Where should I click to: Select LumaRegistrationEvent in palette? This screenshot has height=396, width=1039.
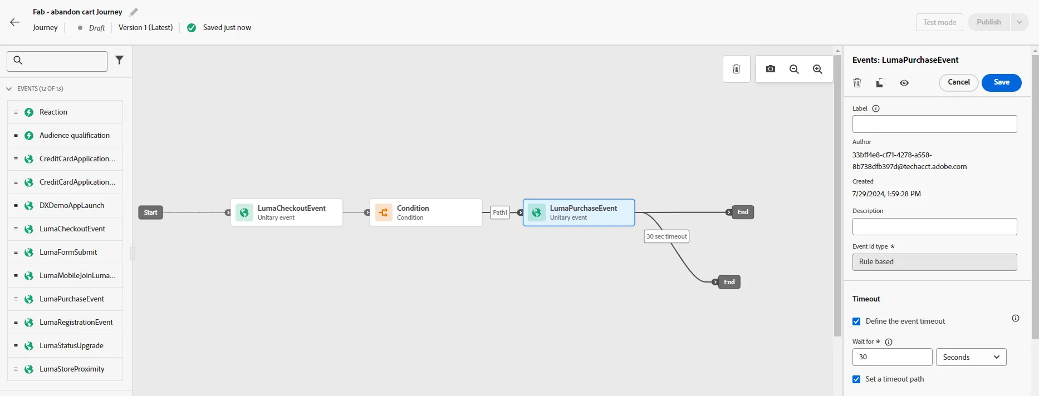pyautogui.click(x=65, y=323)
